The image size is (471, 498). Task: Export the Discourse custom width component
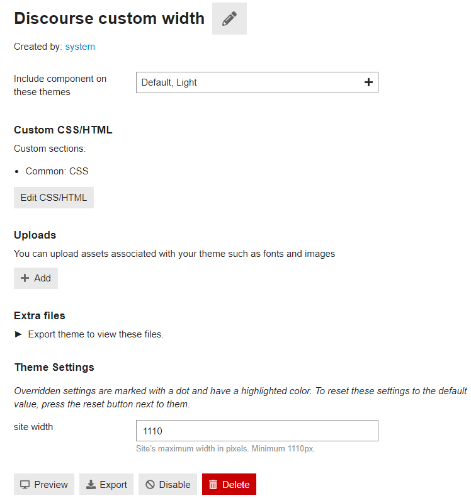pos(106,484)
